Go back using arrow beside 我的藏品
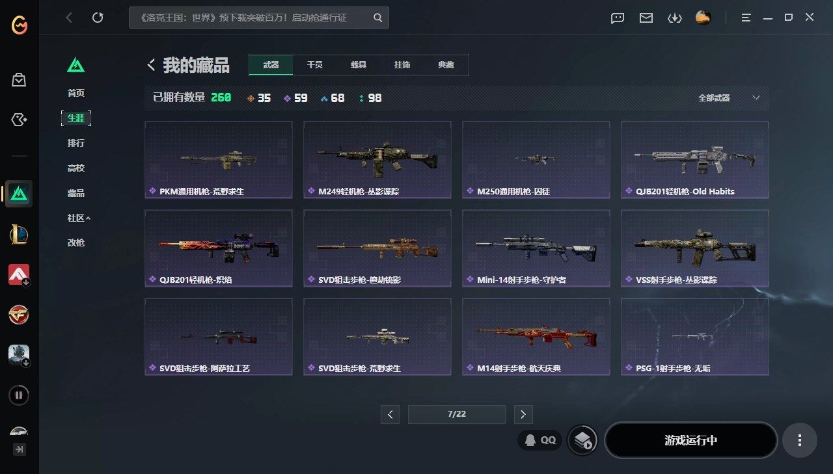This screenshot has height=474, width=833. (x=151, y=65)
